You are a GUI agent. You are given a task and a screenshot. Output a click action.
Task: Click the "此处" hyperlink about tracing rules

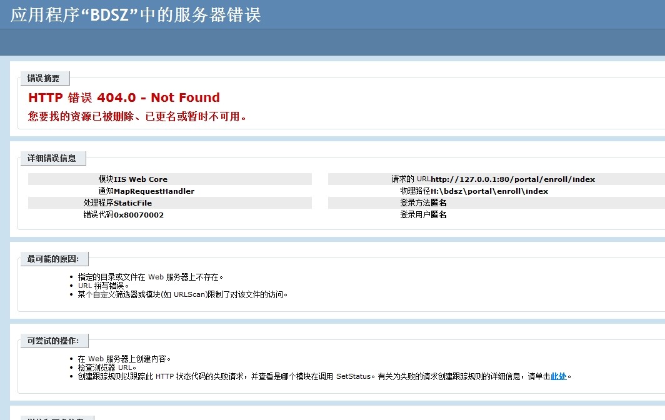[558, 376]
